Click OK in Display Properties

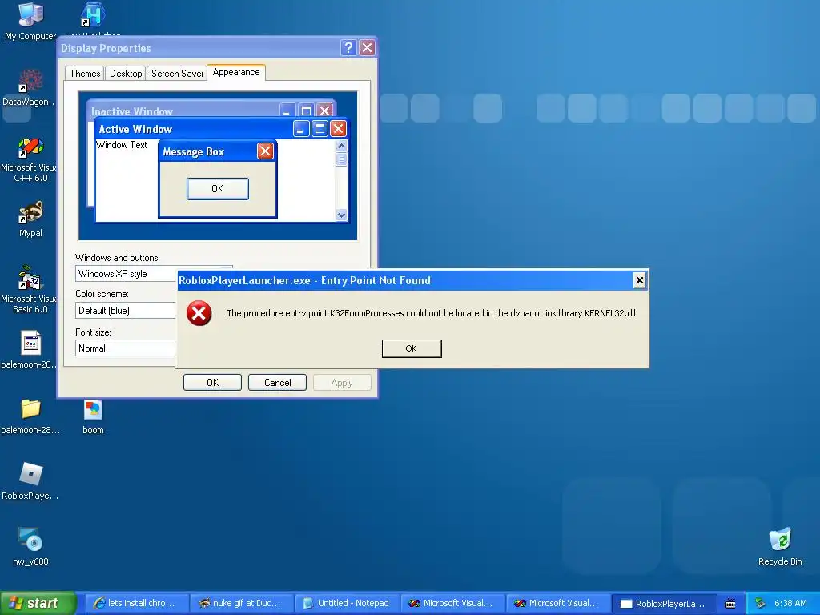pyautogui.click(x=212, y=382)
